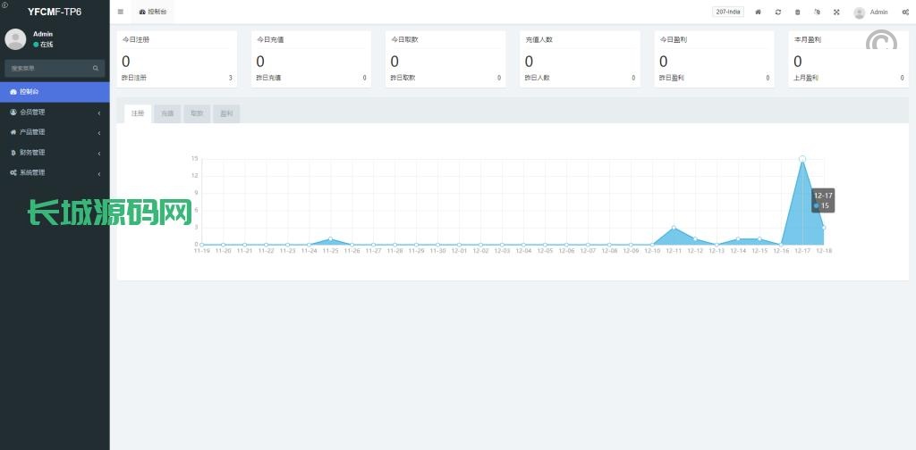Viewport: 916px width, 450px height.
Task: Click the 昨日取款 label
Action: pyautogui.click(x=403, y=78)
